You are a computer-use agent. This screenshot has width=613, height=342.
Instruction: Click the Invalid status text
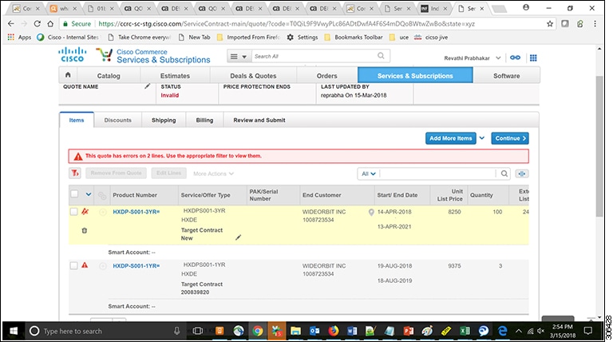170,95
